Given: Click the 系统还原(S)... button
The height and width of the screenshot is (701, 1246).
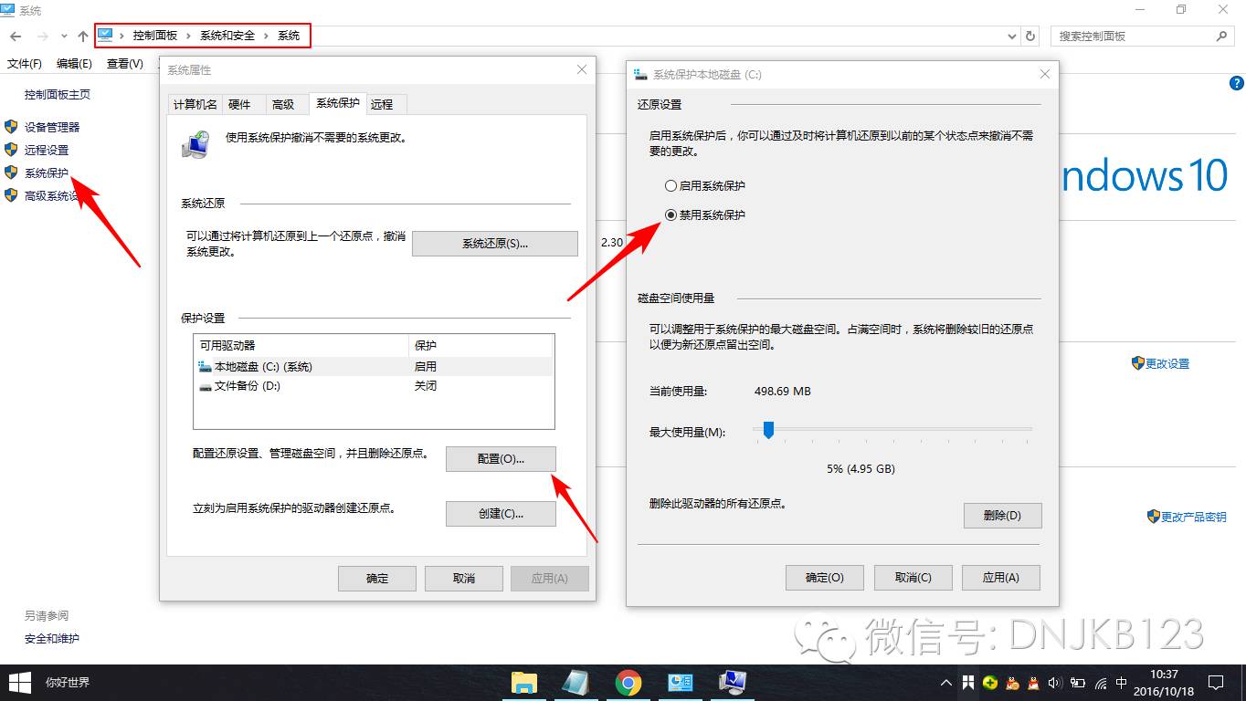Looking at the screenshot, I should (495, 244).
